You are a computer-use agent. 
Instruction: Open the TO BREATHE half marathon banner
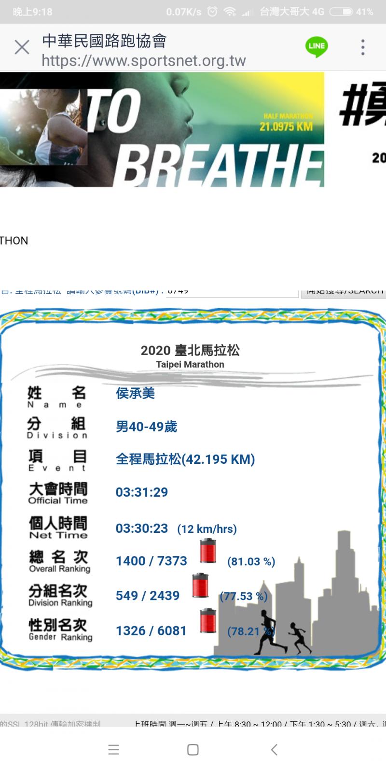pos(162,129)
